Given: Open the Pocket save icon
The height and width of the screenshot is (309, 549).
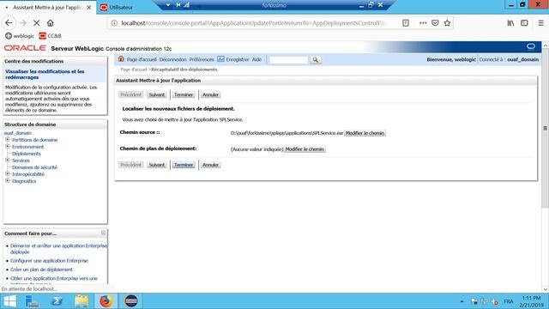Looking at the screenshot, I should point(435,23).
